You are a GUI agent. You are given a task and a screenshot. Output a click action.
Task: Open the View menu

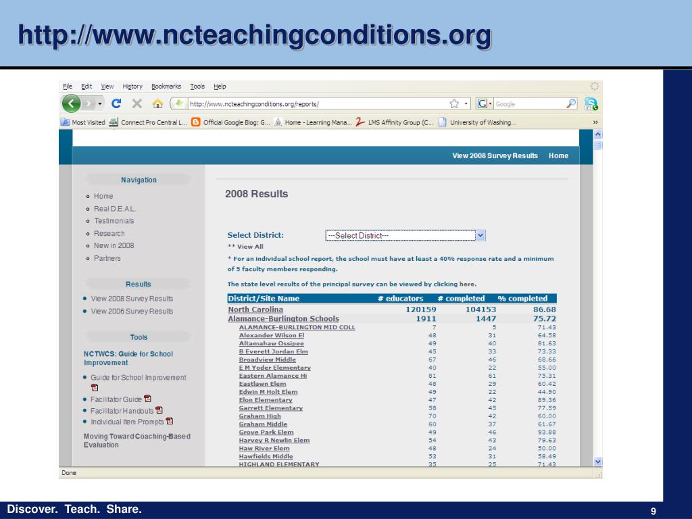tap(107, 86)
